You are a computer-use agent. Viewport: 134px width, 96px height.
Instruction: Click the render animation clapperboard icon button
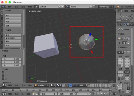tap(123, 39)
